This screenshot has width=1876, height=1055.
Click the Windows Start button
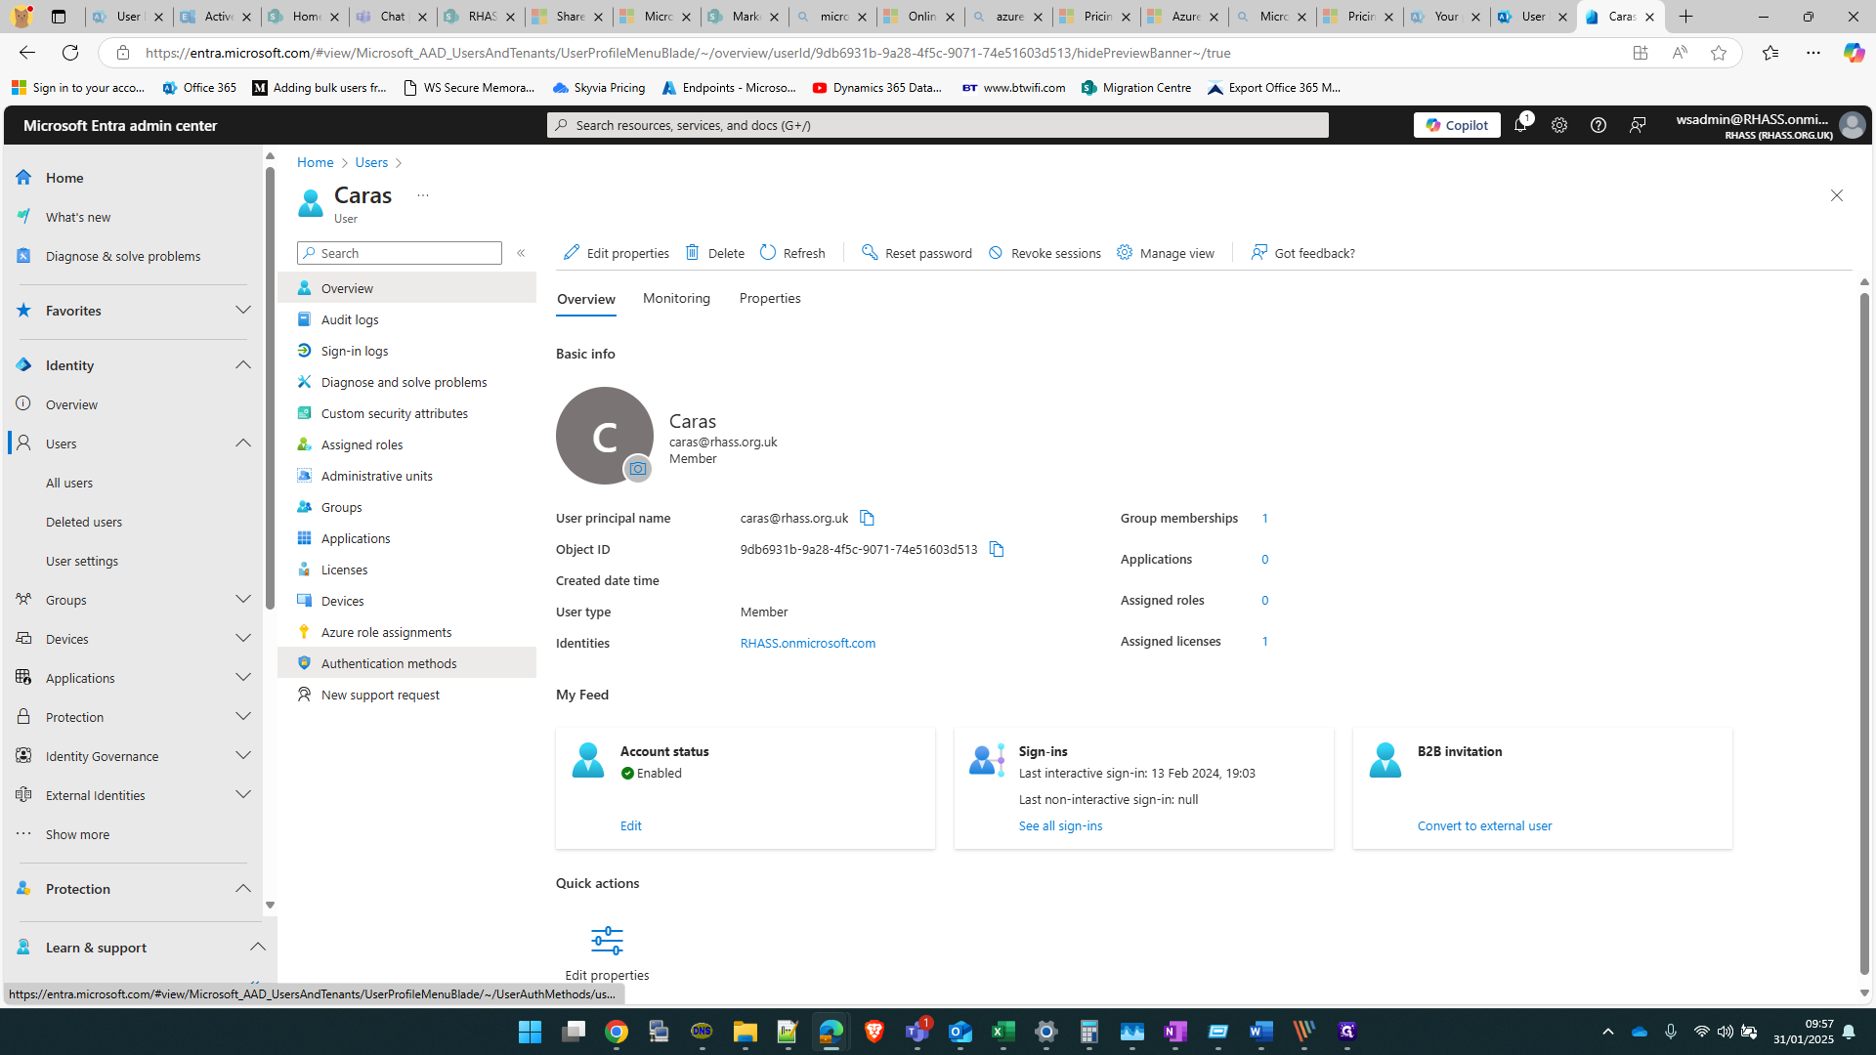[531, 1032]
